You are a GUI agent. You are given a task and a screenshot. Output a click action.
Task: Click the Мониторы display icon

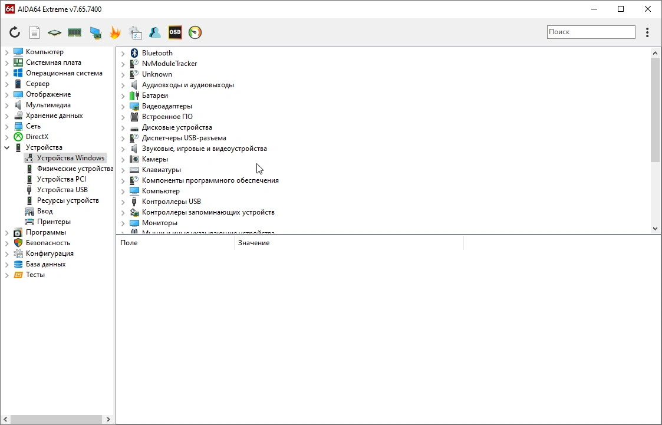(134, 223)
